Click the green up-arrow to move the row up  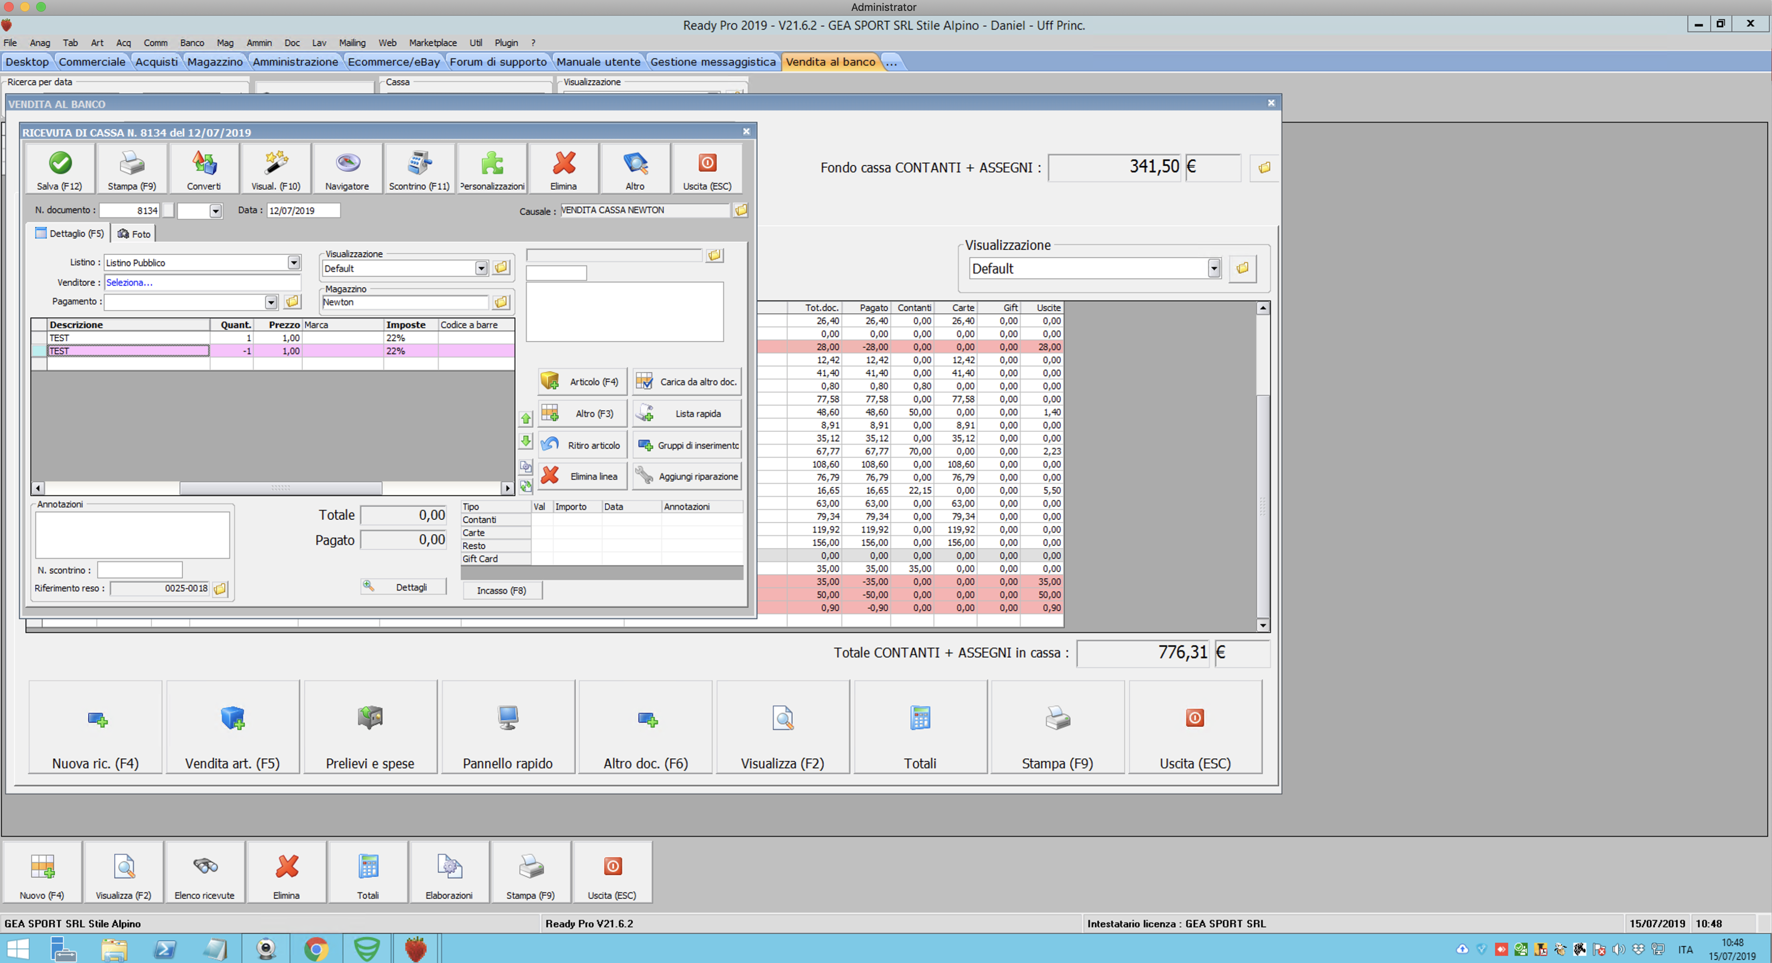[525, 419]
